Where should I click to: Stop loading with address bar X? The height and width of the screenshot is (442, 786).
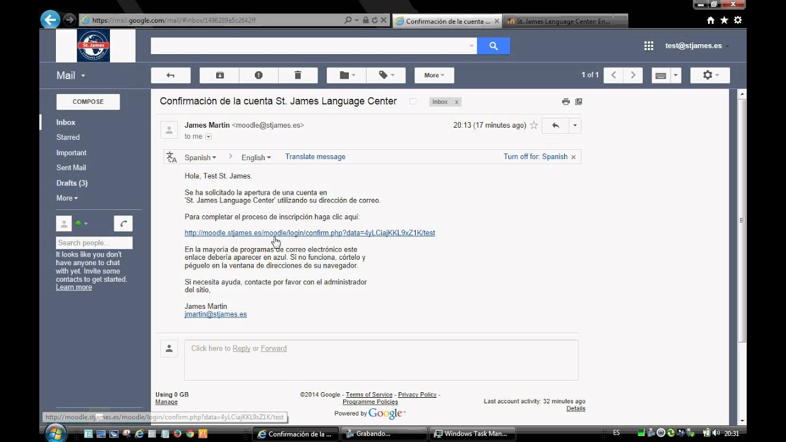coord(384,20)
